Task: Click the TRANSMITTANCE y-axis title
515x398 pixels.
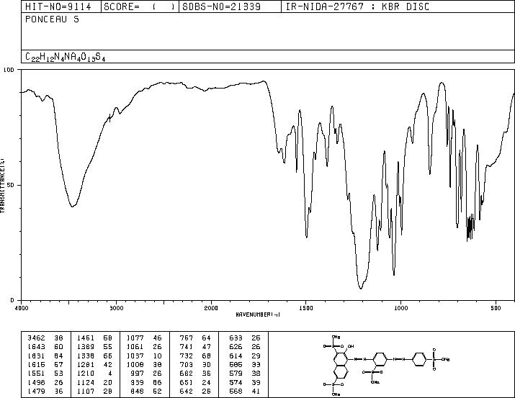Action: [2, 186]
